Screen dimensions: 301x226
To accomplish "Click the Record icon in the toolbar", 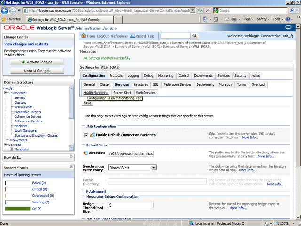I will (x=132, y=36).
